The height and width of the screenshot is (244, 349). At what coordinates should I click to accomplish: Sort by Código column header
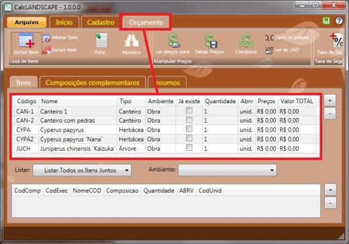[x=27, y=101]
